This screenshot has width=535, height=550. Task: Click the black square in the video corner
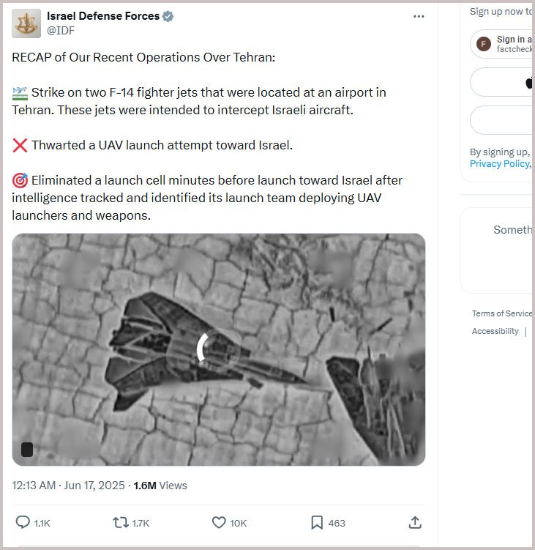[27, 450]
